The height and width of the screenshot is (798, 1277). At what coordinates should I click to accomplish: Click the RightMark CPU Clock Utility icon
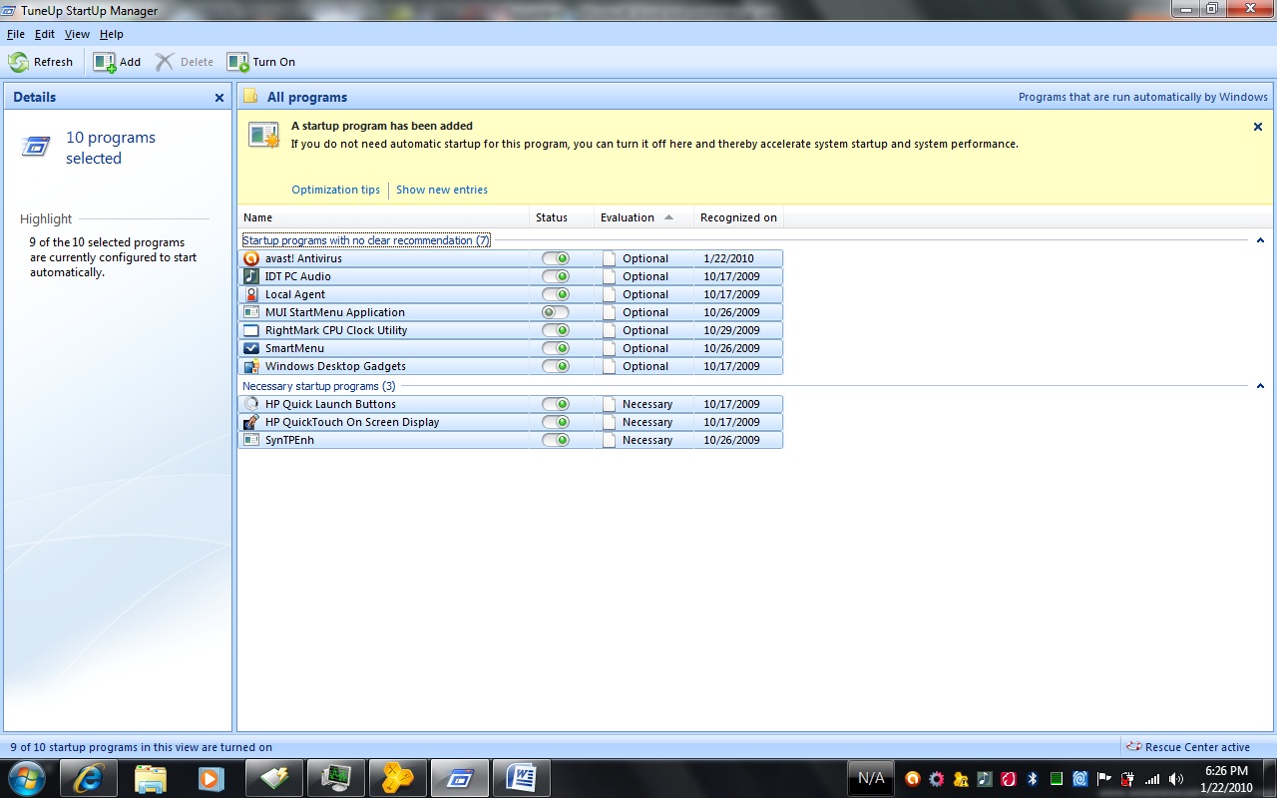251,330
